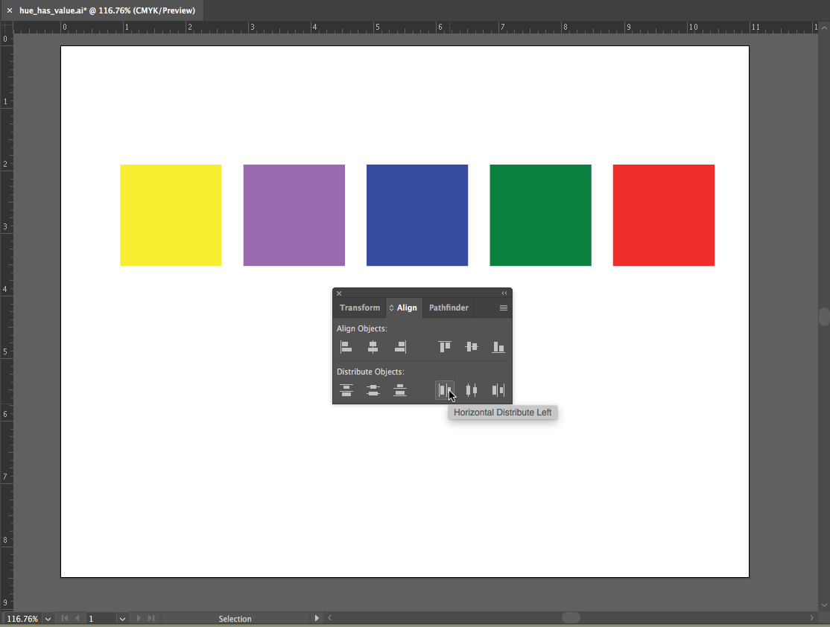830x627 pixels.
Task: Click Vertical Align Top icon
Action: pos(445,347)
